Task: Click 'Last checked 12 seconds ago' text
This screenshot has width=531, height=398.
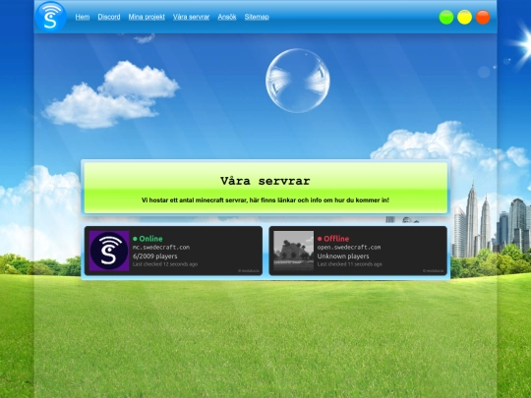Action: point(165,264)
